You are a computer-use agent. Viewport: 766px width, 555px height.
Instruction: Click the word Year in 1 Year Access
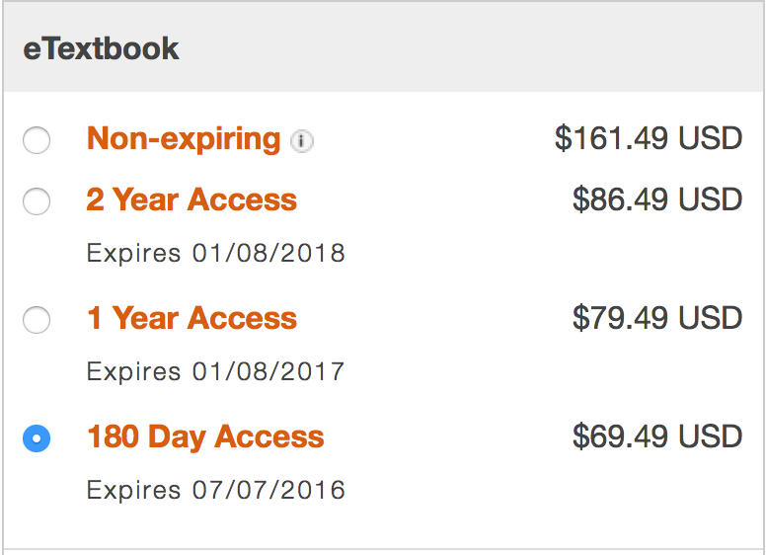[x=145, y=318]
